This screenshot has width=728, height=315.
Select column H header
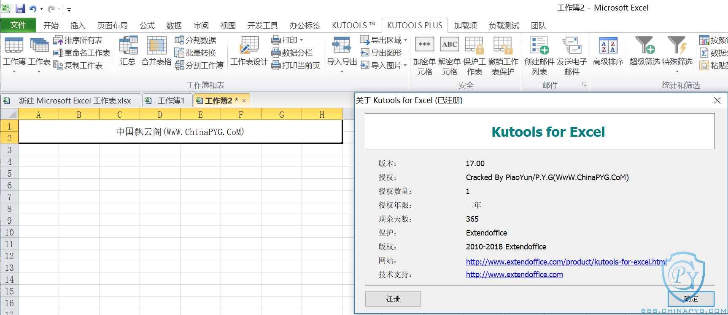pyautogui.click(x=322, y=114)
